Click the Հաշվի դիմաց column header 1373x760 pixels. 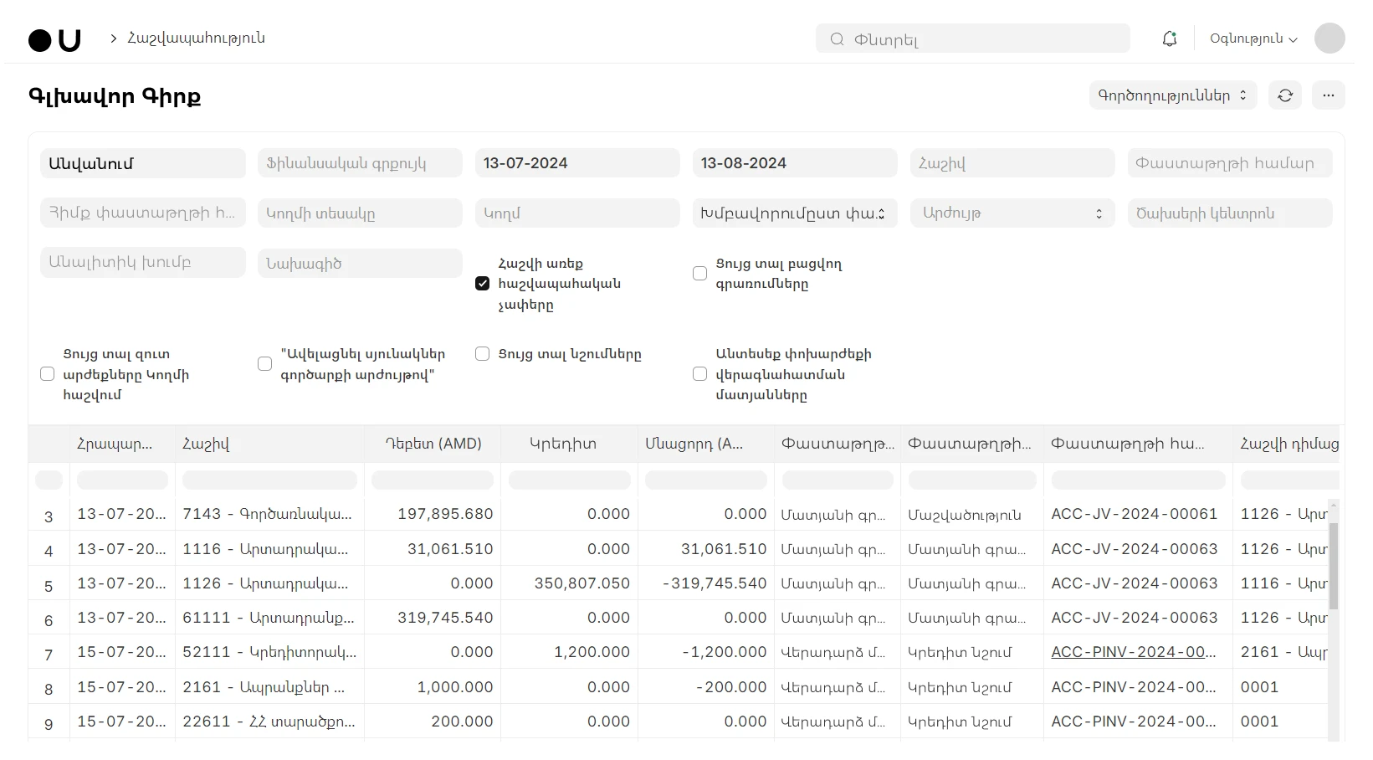tap(1287, 444)
